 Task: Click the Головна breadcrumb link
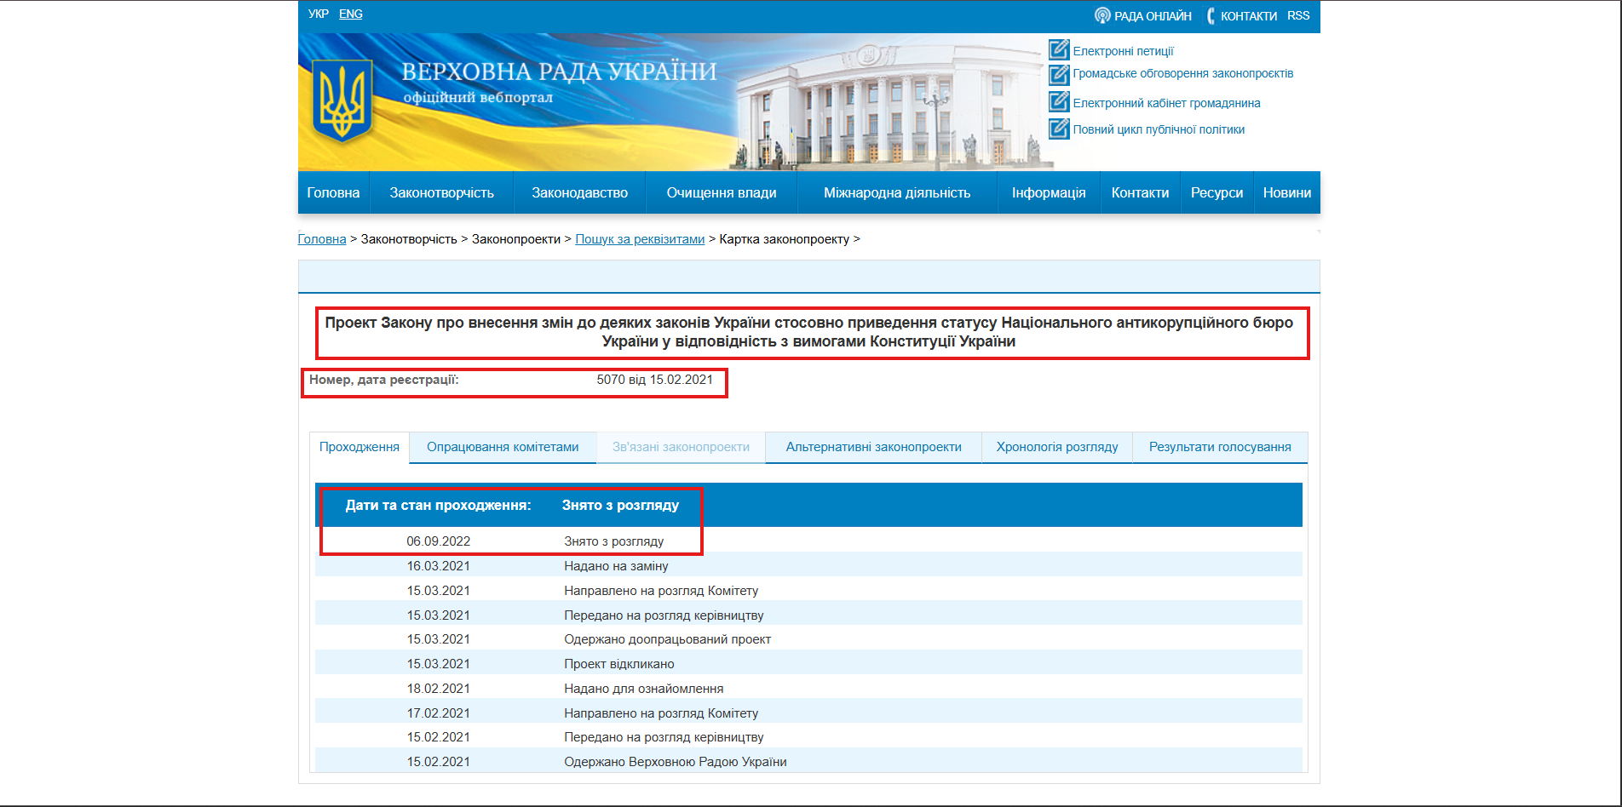click(322, 239)
